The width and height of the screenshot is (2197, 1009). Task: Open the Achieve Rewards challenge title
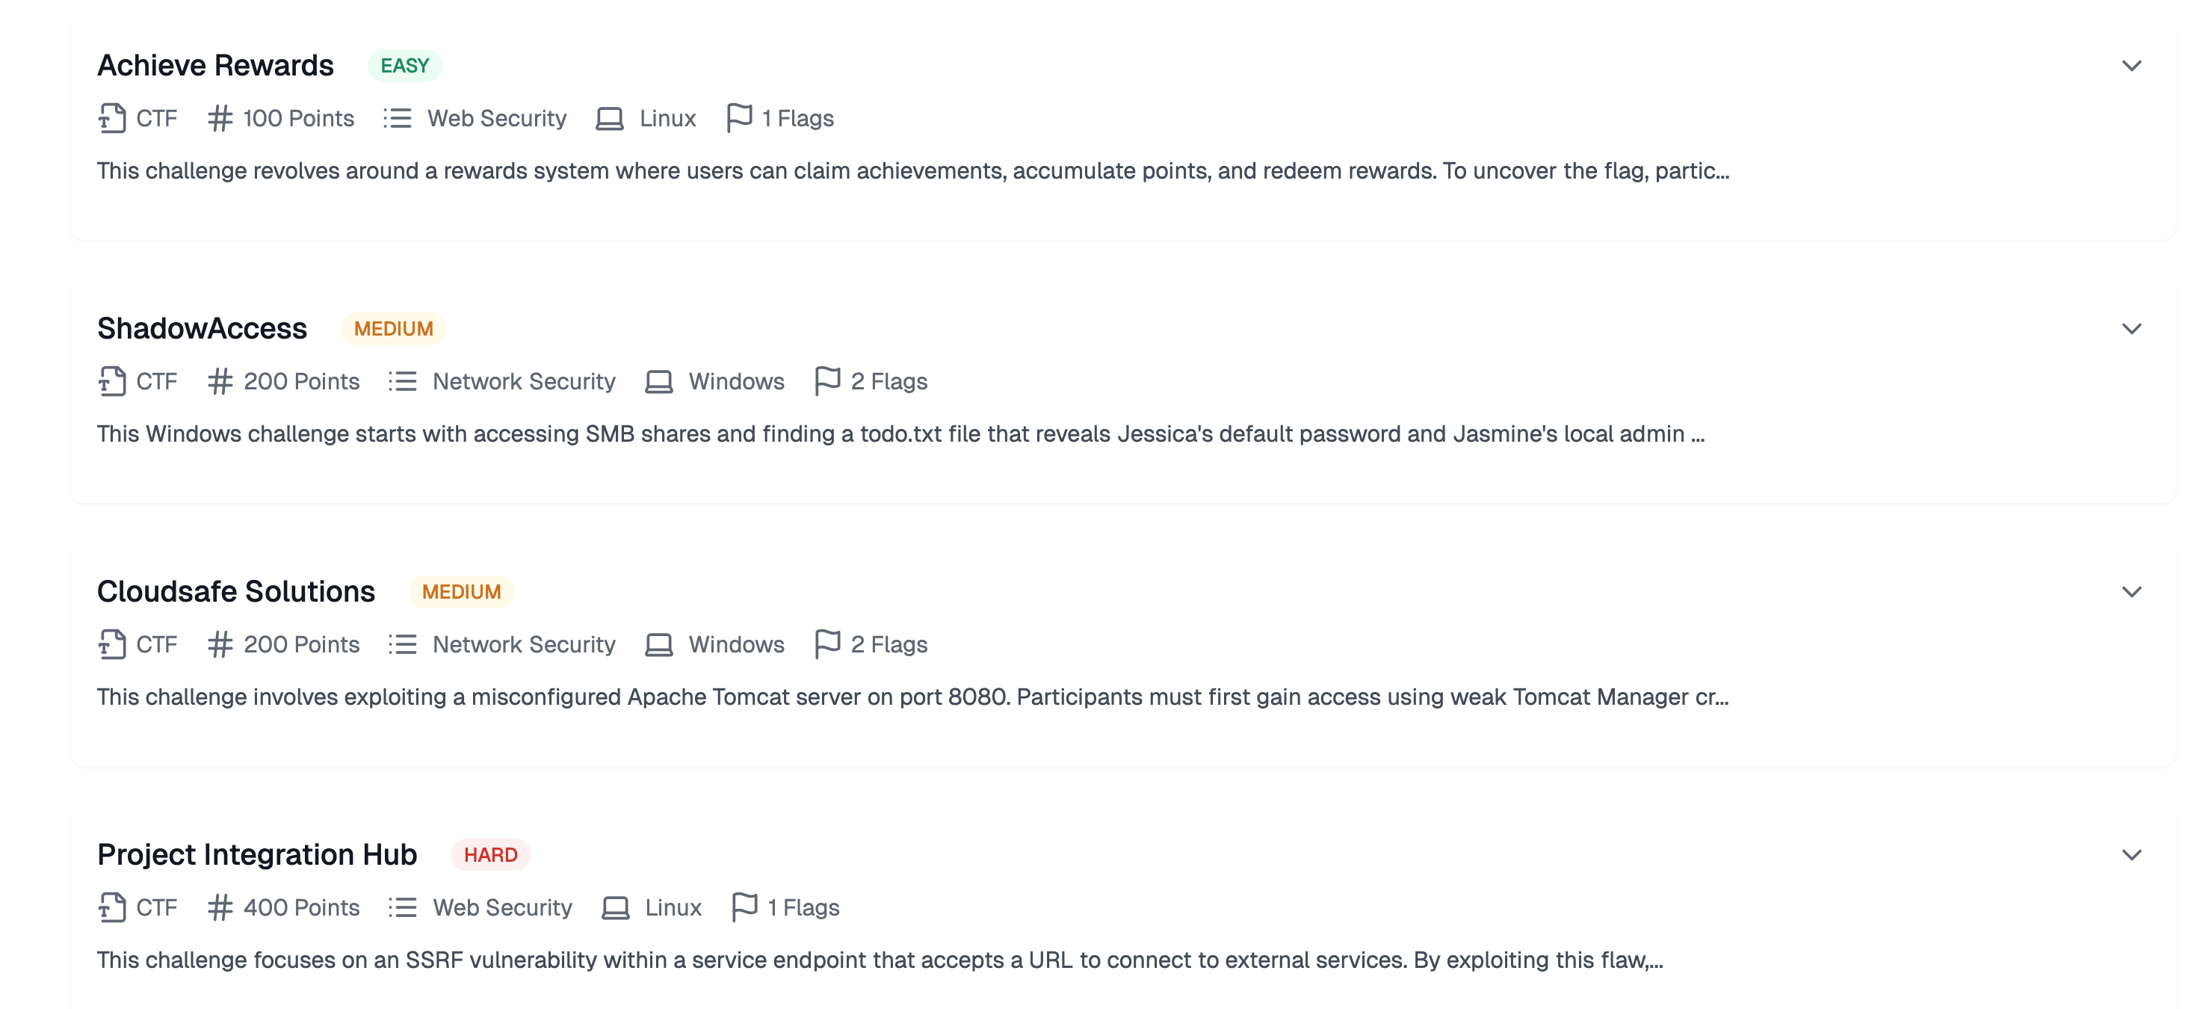click(x=215, y=65)
